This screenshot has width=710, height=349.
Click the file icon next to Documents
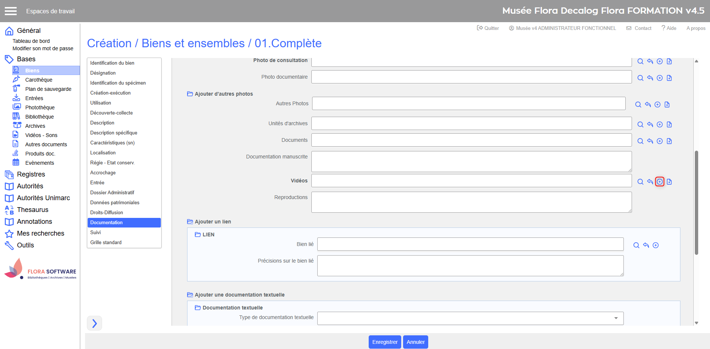point(669,141)
